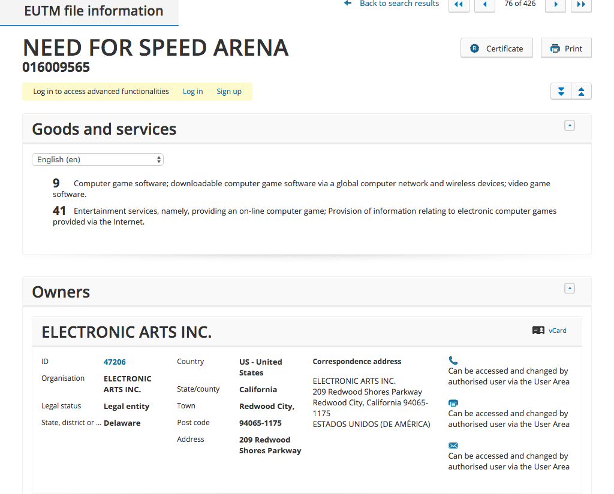614x494 pixels.
Task: Click the fax icon in owner contact
Action: click(453, 402)
